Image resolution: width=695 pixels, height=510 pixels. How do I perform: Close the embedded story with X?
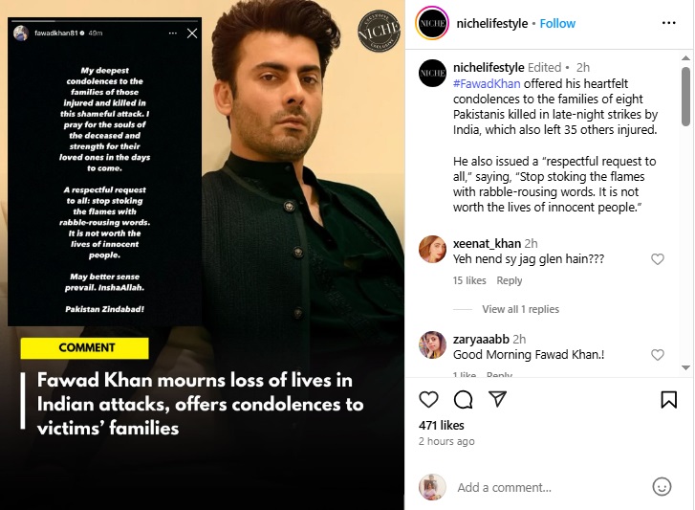(192, 33)
